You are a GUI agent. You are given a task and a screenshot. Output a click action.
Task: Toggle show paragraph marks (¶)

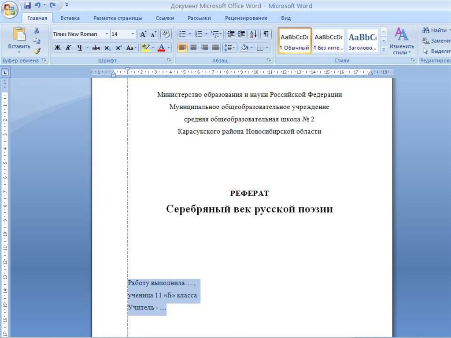[266, 34]
